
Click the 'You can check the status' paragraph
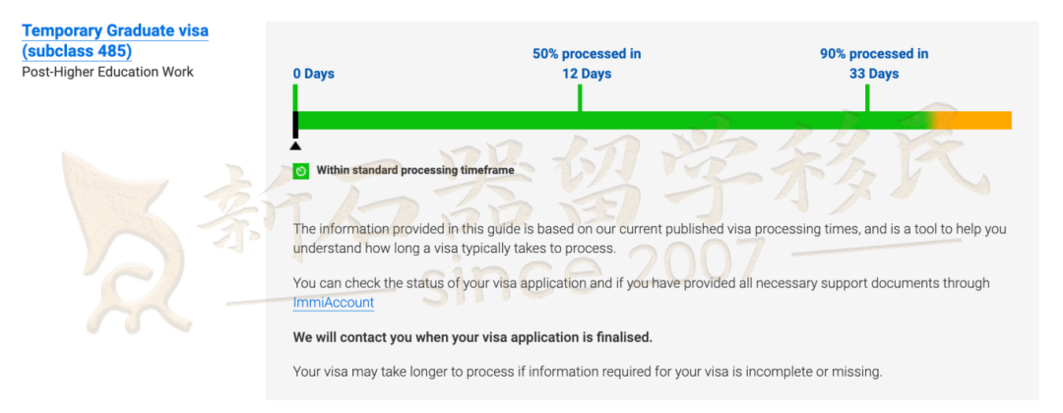[x=642, y=292]
